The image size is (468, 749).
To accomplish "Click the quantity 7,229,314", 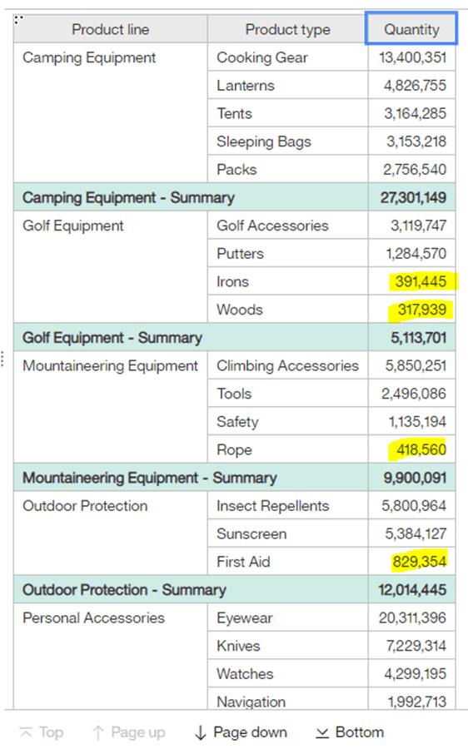I will coord(416,645).
